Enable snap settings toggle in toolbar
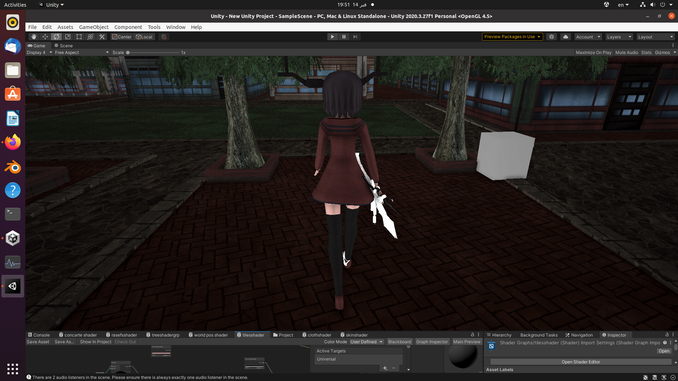This screenshot has width=678, height=381. 163,36
